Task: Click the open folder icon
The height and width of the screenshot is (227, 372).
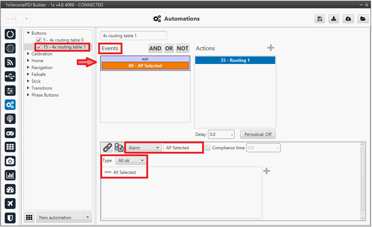Action: pyautogui.click(x=363, y=19)
